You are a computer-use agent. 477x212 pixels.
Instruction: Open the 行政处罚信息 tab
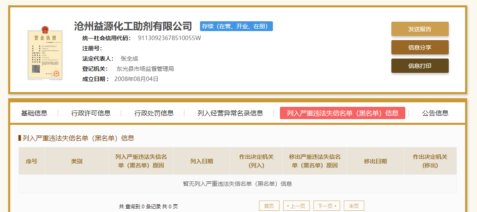pyautogui.click(x=154, y=113)
